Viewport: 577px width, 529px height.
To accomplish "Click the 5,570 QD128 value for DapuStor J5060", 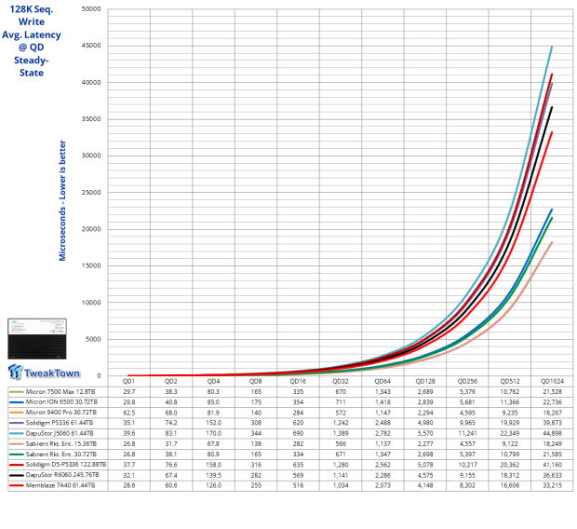I will coord(425,433).
